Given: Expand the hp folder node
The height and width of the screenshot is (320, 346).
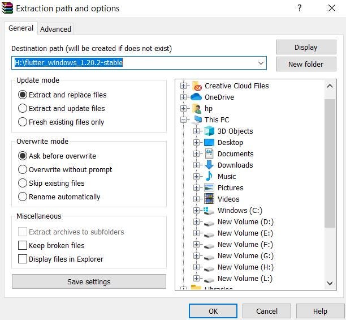Looking at the screenshot, I should pos(183,109).
